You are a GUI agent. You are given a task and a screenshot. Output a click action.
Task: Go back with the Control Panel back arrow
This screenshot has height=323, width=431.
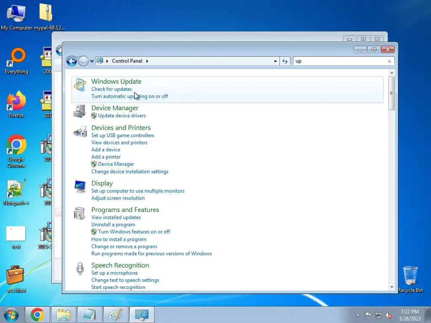pyautogui.click(x=72, y=61)
